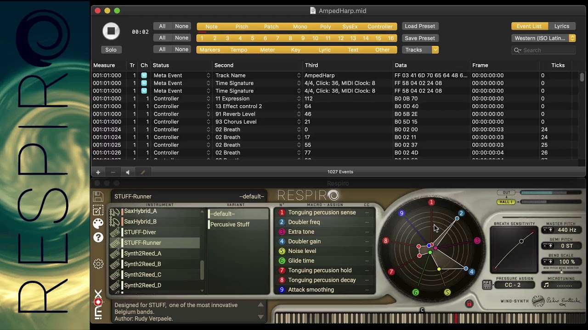The width and height of the screenshot is (588, 330).
Task: Stop playback with the stop button
Action: [111, 31]
